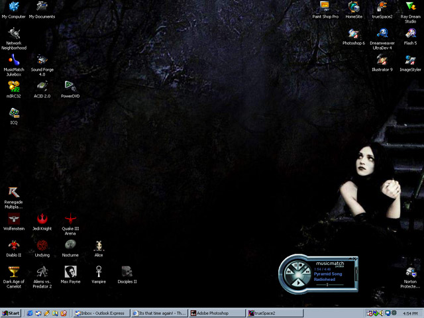This screenshot has width=424, height=318.
Task: Select the Jedi Knight icon
Action: [42, 222]
